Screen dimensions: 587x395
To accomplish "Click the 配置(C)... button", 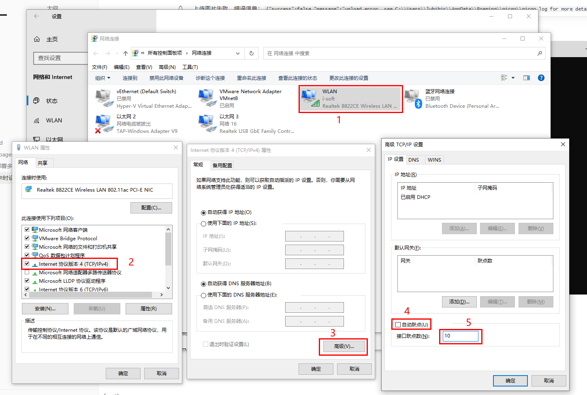I will (151, 208).
